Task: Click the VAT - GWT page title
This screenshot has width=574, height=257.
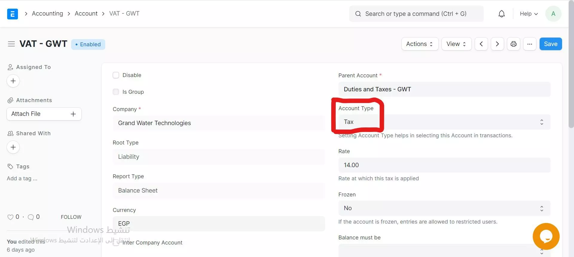Action: [x=43, y=44]
